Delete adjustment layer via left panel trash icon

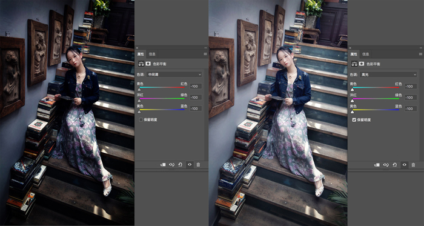coord(198,164)
